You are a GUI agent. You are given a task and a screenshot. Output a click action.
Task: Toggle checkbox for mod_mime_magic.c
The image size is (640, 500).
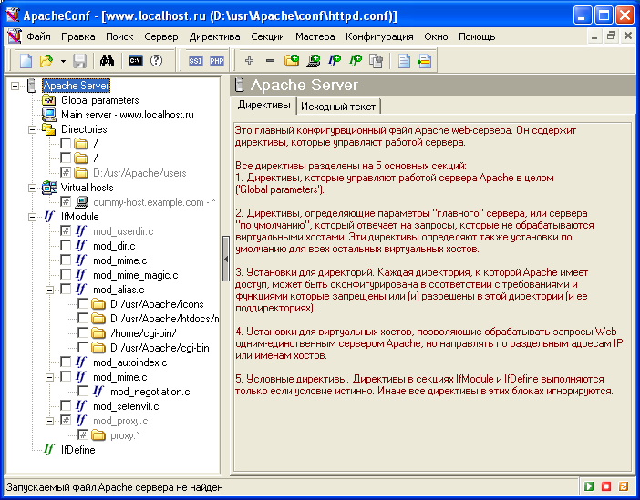(x=66, y=274)
